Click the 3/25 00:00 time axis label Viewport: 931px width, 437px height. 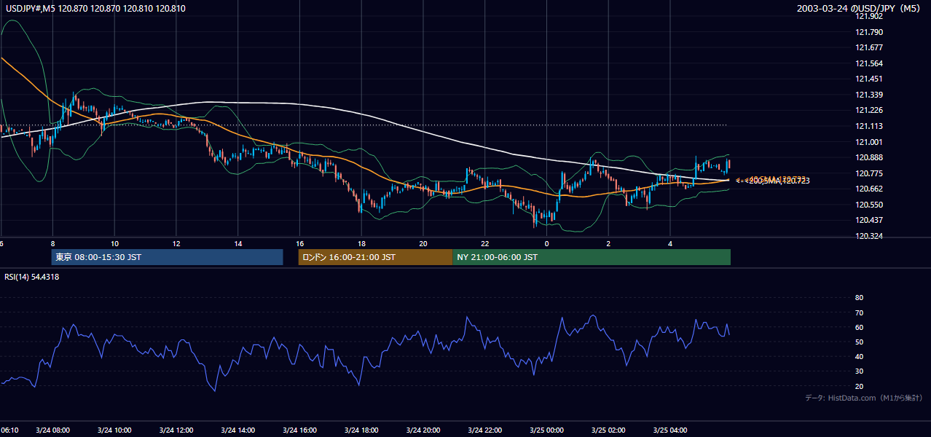tap(546, 430)
